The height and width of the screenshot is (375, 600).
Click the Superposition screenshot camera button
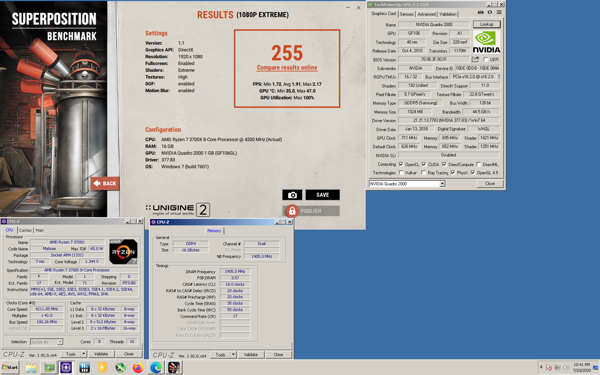[x=292, y=195]
